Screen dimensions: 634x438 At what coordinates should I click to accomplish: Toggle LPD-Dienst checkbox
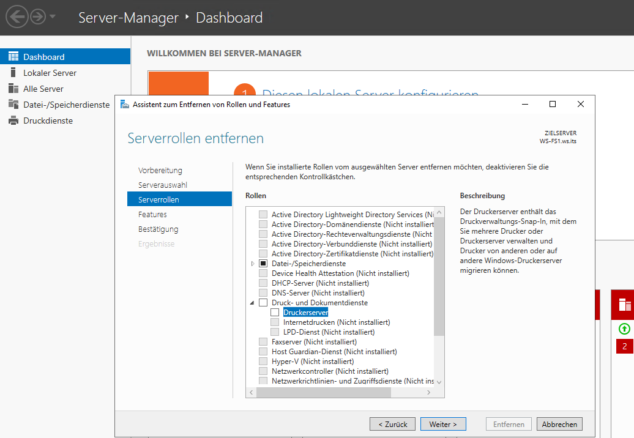(x=275, y=332)
